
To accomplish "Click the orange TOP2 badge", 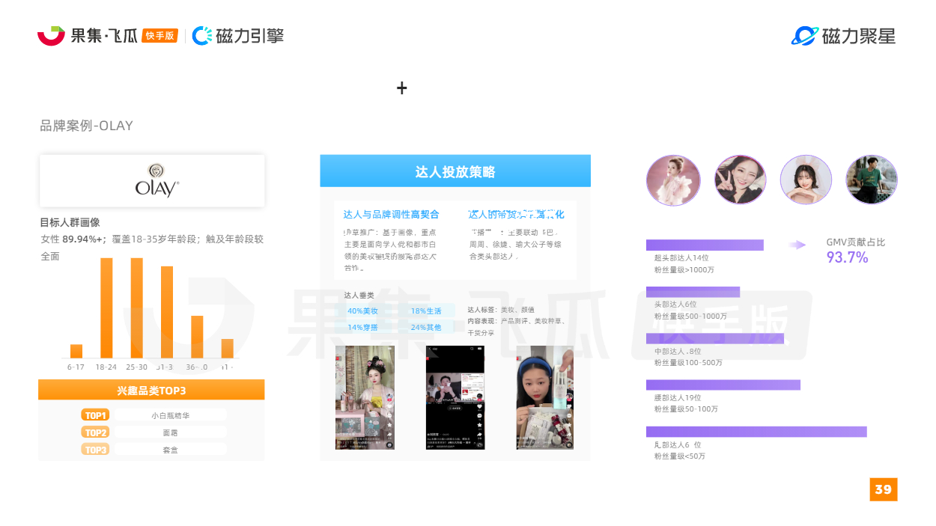I will 96,432.
